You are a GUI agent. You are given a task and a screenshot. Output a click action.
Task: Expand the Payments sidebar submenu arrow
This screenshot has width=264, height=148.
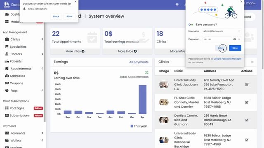[x=42, y=133]
